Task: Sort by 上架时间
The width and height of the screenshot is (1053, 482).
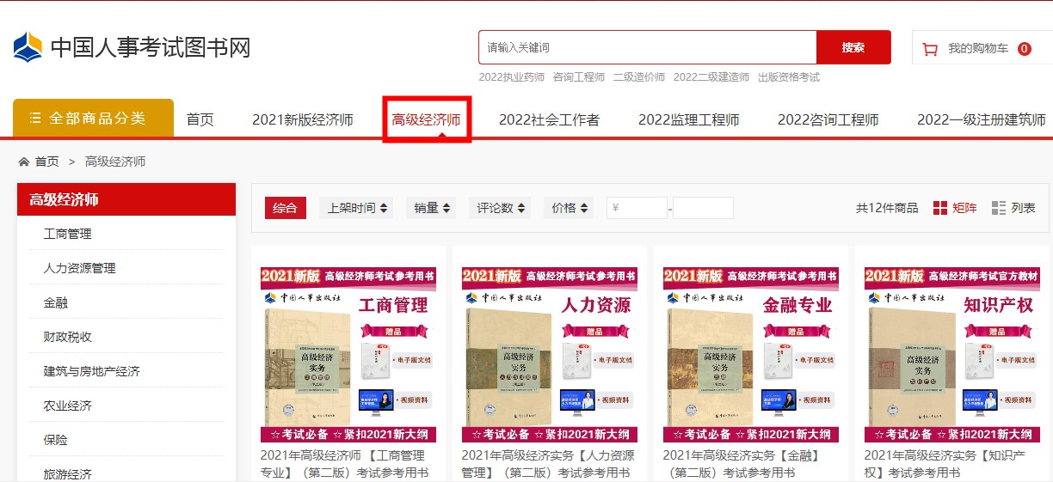Action: click(357, 208)
